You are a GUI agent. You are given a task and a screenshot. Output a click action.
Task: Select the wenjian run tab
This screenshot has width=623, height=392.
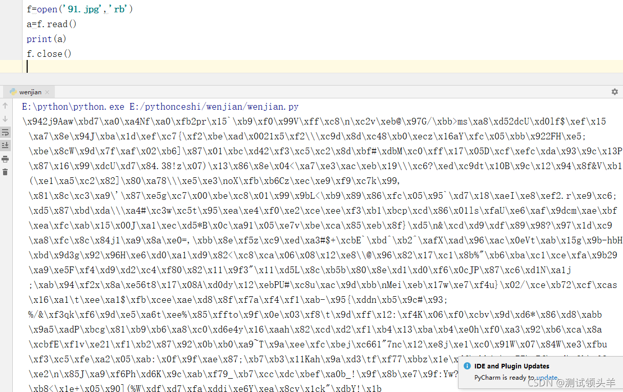click(x=30, y=92)
